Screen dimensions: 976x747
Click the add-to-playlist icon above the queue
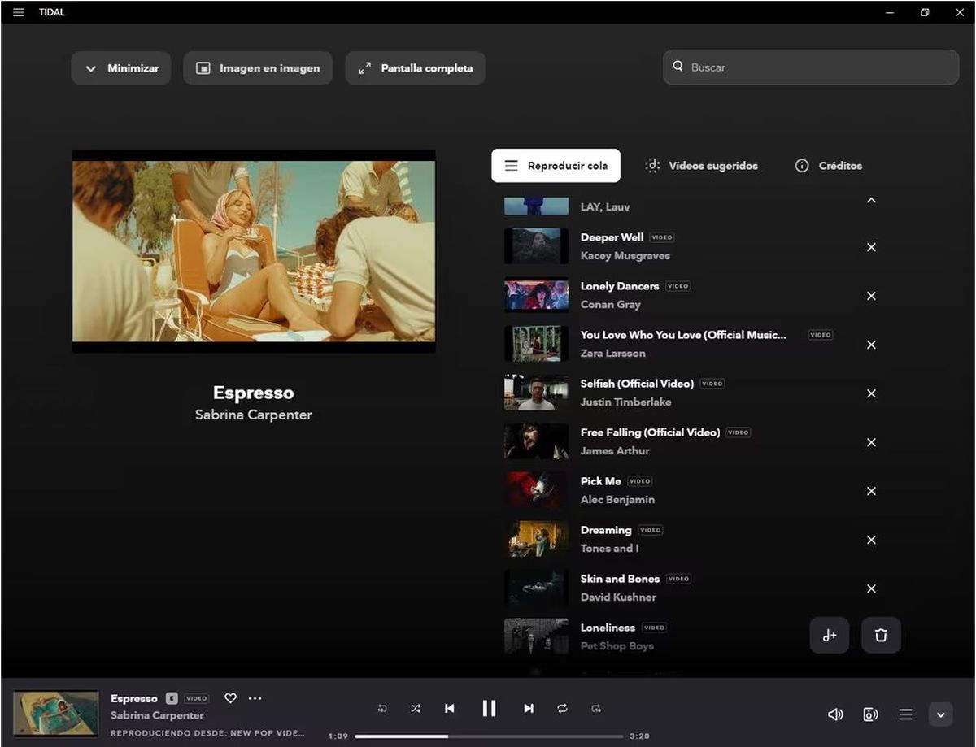tap(830, 635)
